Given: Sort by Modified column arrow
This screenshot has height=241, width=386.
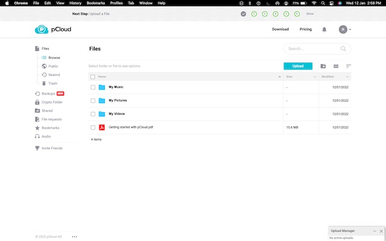Looking at the screenshot, I should (347, 77).
